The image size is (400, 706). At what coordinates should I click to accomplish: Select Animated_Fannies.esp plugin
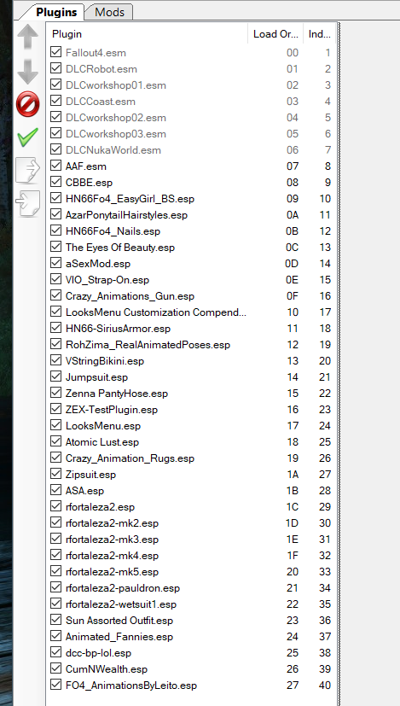119,636
